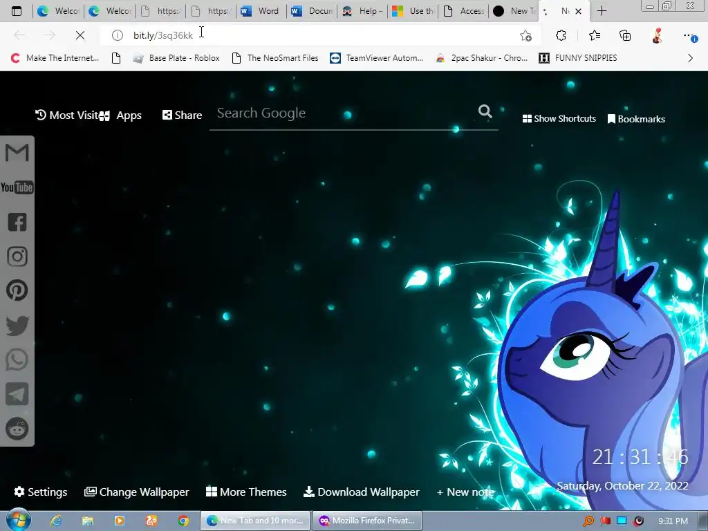Stop loading the page

click(x=80, y=35)
